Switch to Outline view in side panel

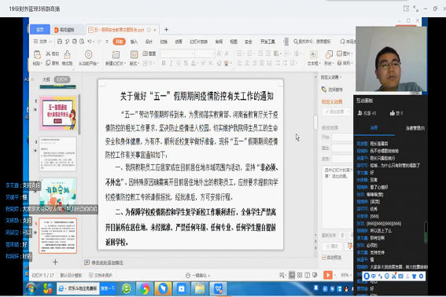pyautogui.click(x=46, y=79)
